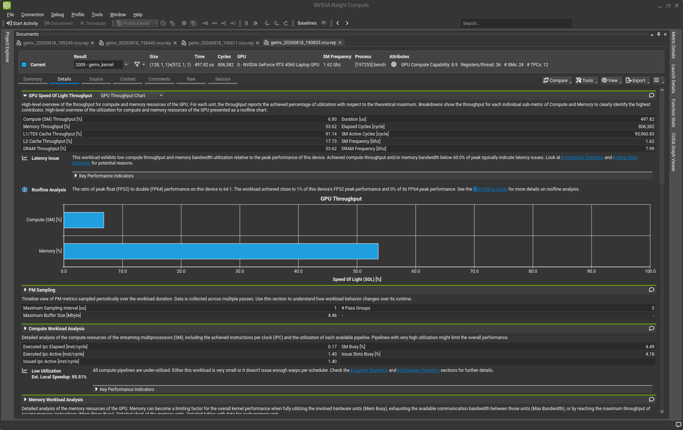Go to the previous baseline arrow
683x430 pixels.
tap(338, 23)
